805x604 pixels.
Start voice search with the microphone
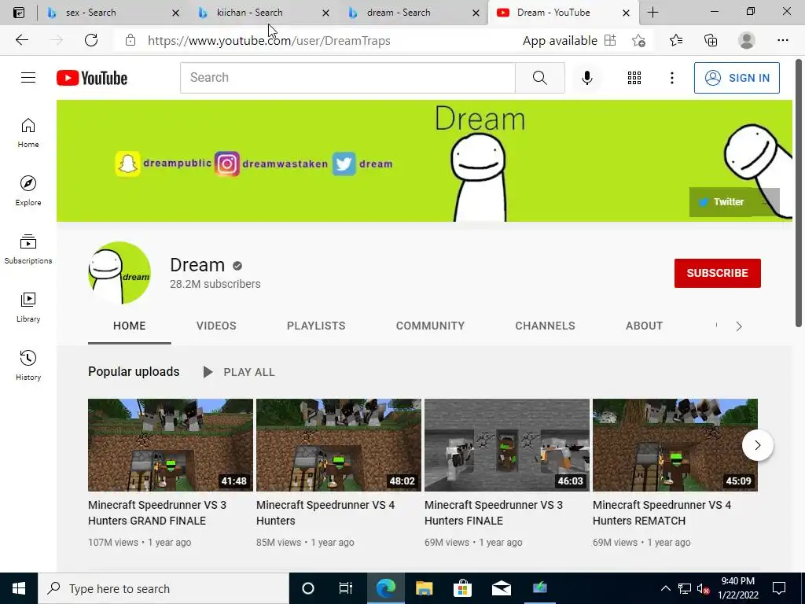pos(586,78)
